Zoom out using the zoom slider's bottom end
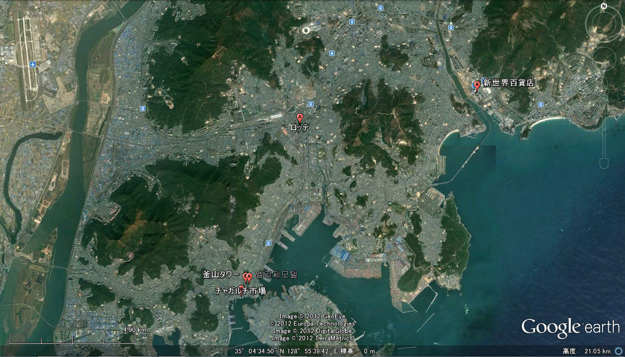625x357 pixels. (604, 162)
